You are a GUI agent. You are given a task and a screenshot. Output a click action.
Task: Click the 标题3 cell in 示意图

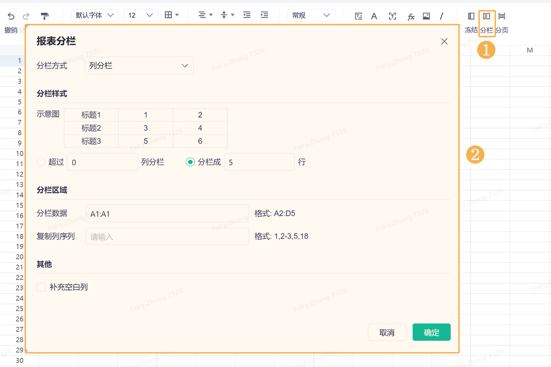click(91, 141)
